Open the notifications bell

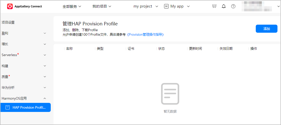click(224, 7)
